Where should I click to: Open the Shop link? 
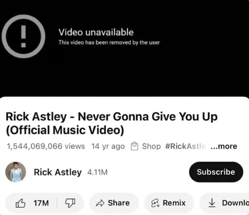pyautogui.click(x=151, y=146)
